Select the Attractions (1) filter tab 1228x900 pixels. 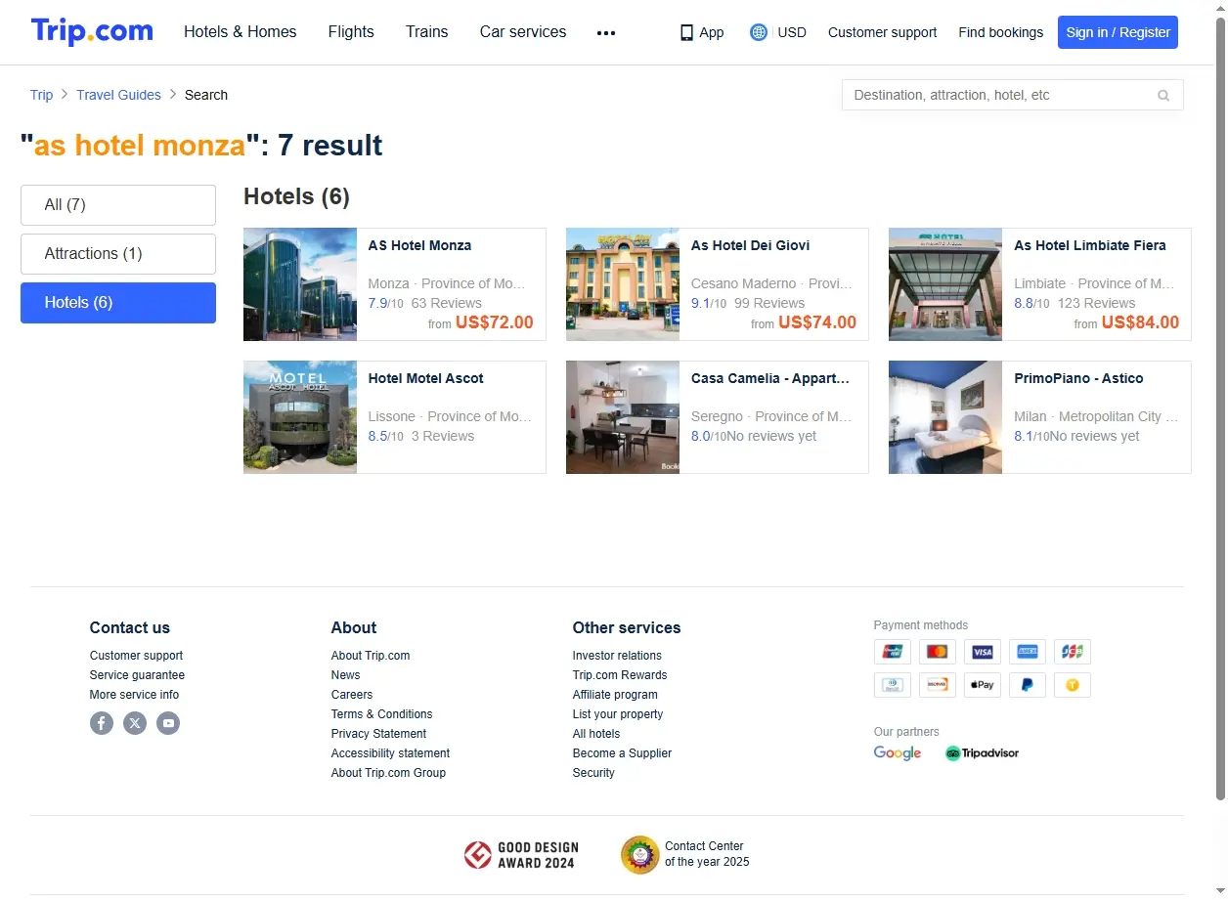[x=118, y=254]
